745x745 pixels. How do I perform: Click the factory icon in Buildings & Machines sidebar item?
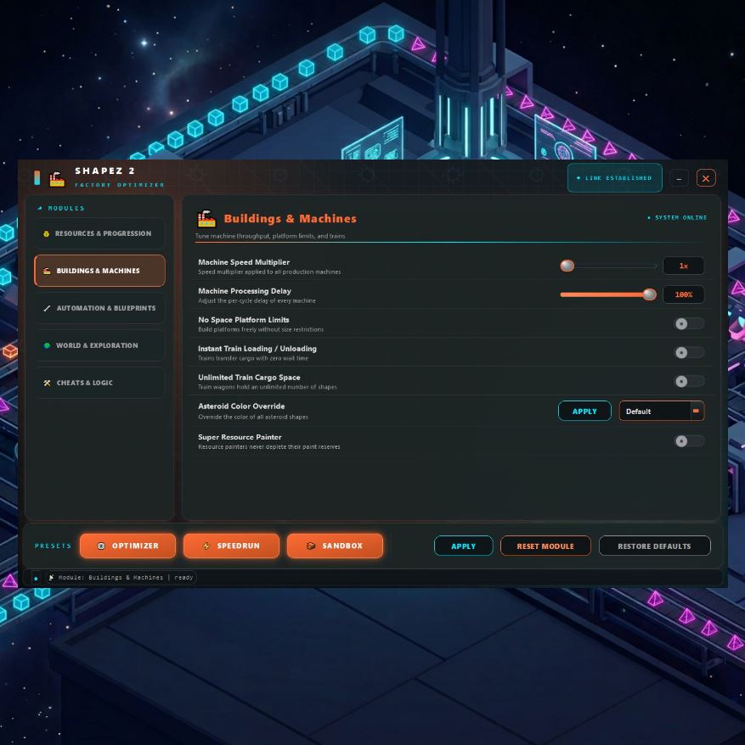pyautogui.click(x=47, y=271)
